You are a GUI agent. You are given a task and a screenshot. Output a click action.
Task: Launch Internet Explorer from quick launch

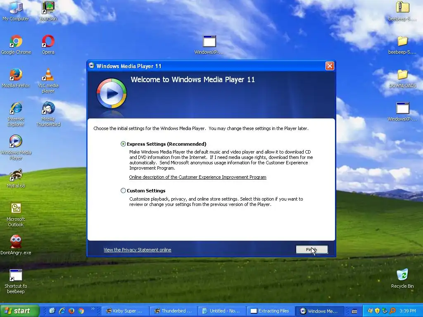(62, 311)
